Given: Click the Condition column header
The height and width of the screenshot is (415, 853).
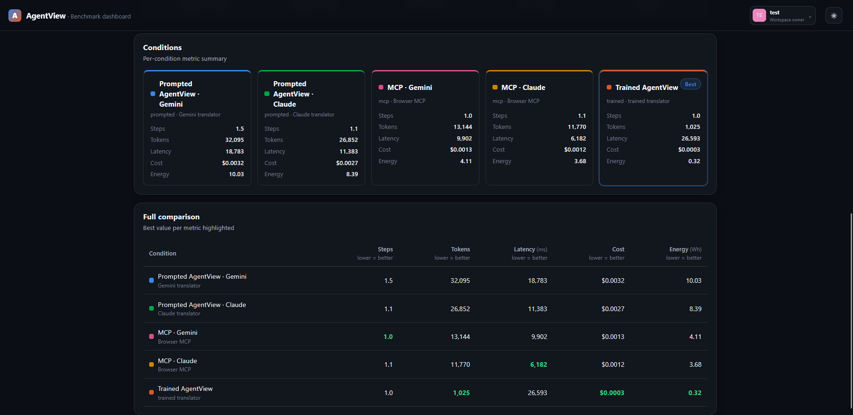Looking at the screenshot, I should point(163,254).
